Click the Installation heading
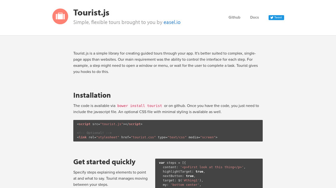Screen dimensions: 336x188 pos(92,95)
